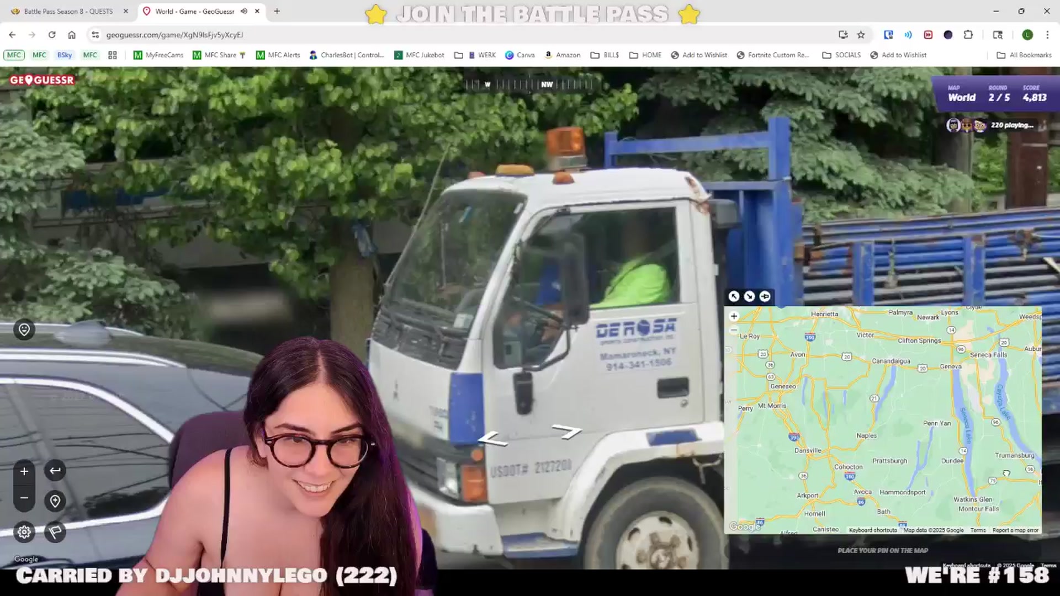Switch to Battle Pass Season 8 Quests tab

click(69, 11)
